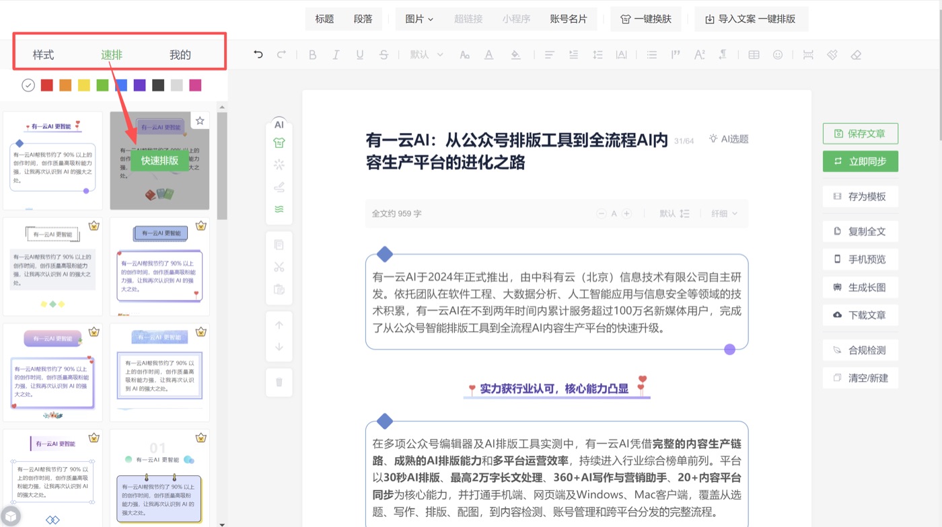The image size is (942, 527).
Task: Increase article font size with plus button
Action: click(x=626, y=214)
